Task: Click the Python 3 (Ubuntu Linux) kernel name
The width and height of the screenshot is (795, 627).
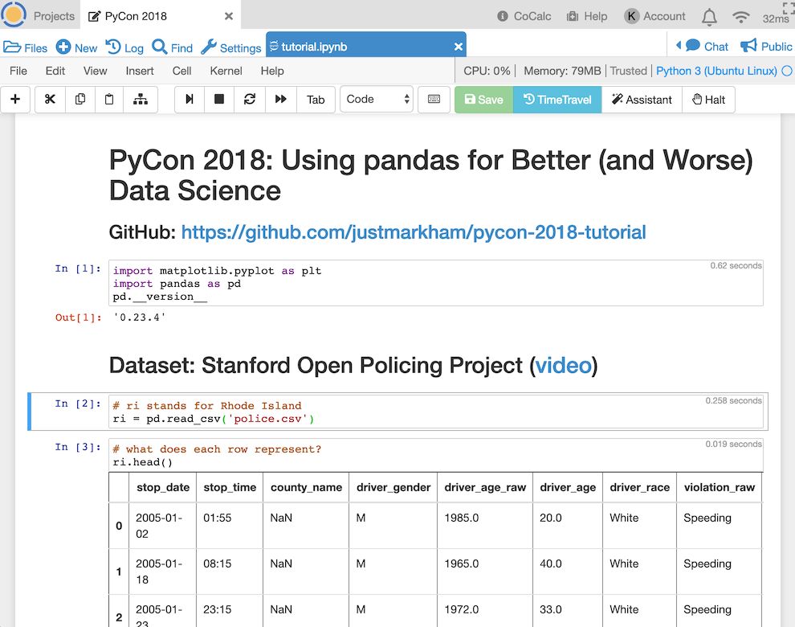Action: (x=716, y=71)
